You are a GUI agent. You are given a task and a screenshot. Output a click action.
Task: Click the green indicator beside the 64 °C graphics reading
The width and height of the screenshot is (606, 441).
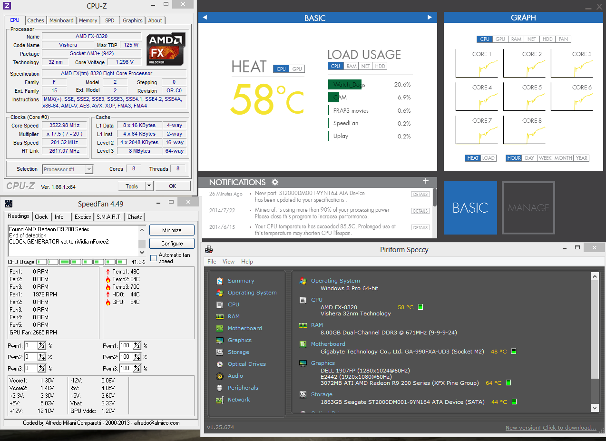pyautogui.click(x=508, y=382)
